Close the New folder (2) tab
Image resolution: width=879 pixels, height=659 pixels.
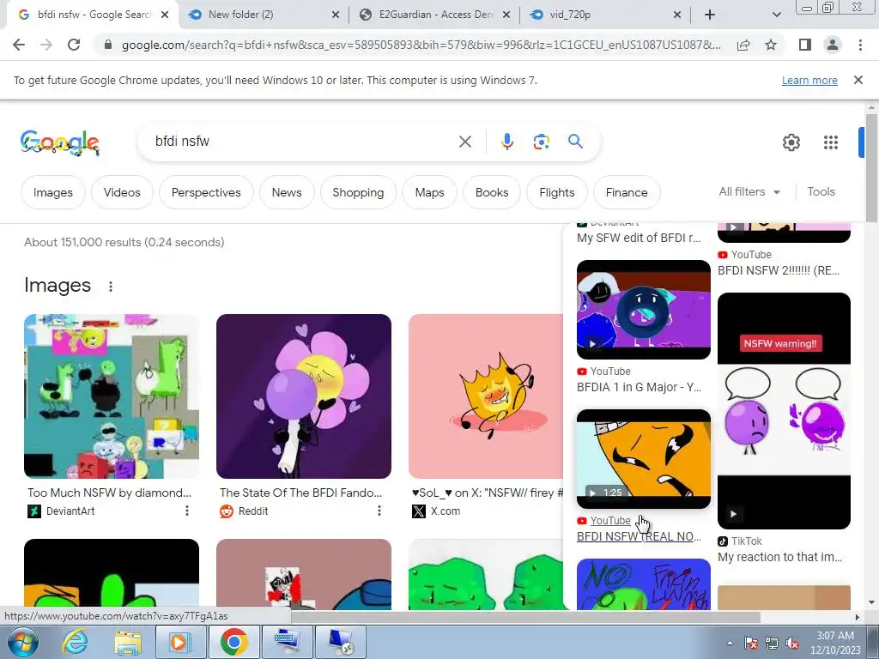coord(336,15)
